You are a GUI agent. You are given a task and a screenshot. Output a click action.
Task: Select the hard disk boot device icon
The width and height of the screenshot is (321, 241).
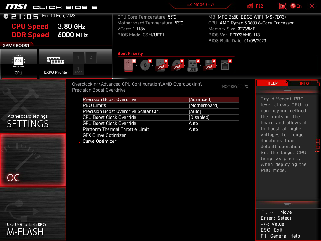(129, 65)
